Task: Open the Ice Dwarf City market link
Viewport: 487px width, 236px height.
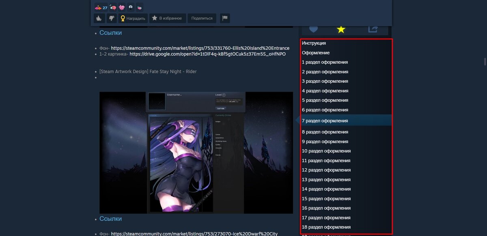Action: (x=194, y=234)
